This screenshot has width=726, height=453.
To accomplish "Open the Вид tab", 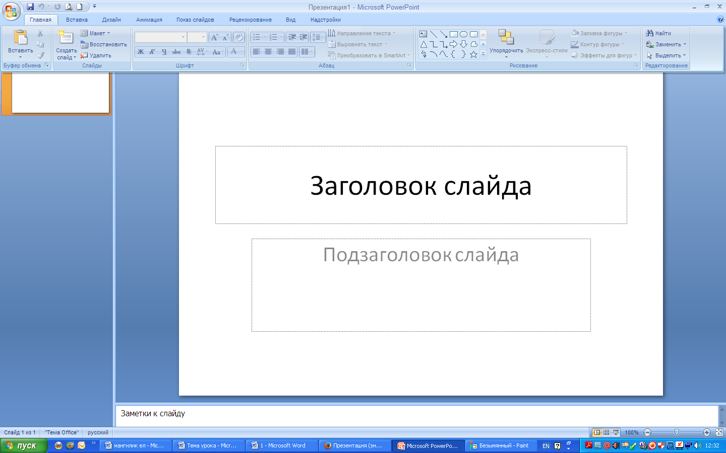I will (x=290, y=20).
